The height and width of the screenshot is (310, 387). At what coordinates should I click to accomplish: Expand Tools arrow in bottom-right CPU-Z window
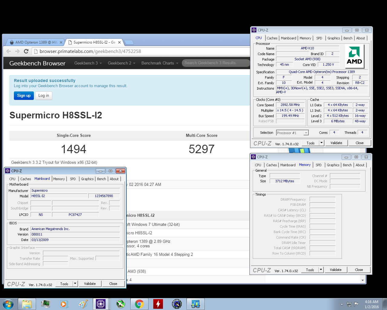(x=321, y=270)
